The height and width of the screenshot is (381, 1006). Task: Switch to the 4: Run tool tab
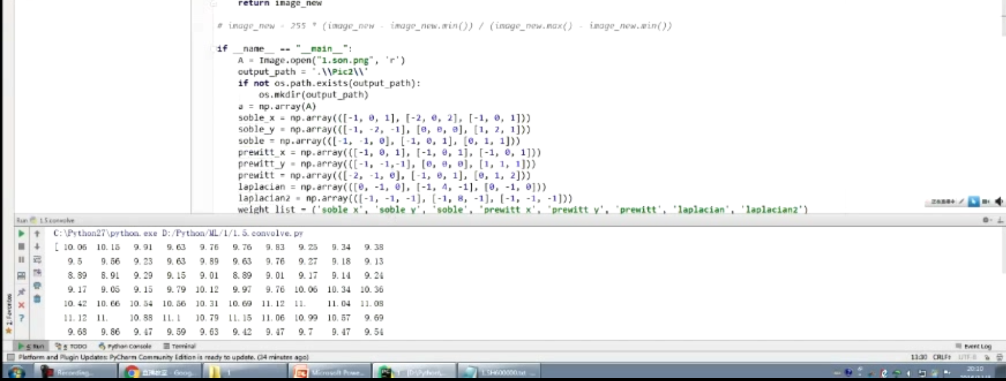click(x=31, y=346)
